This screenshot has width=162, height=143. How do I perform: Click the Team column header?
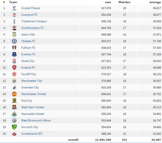click(13, 2)
